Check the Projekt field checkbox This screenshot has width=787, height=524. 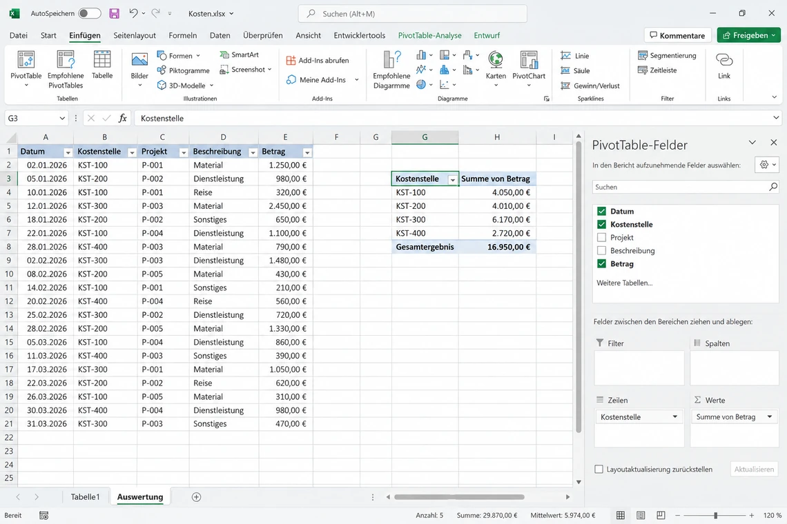point(601,237)
